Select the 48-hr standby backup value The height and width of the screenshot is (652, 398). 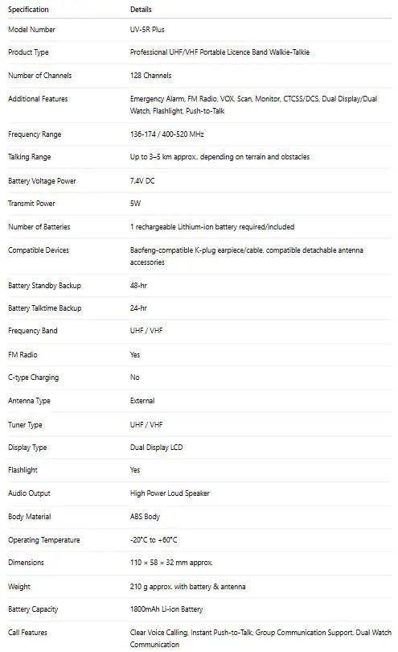[138, 286]
